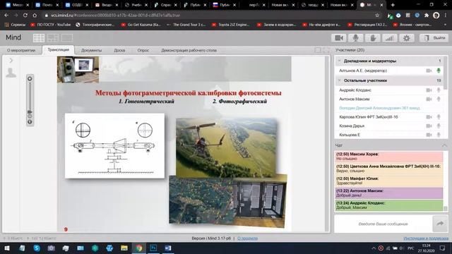The height and width of the screenshot is (254, 452).
Task: Bookmark this page with the star icon
Action: click(377, 16)
